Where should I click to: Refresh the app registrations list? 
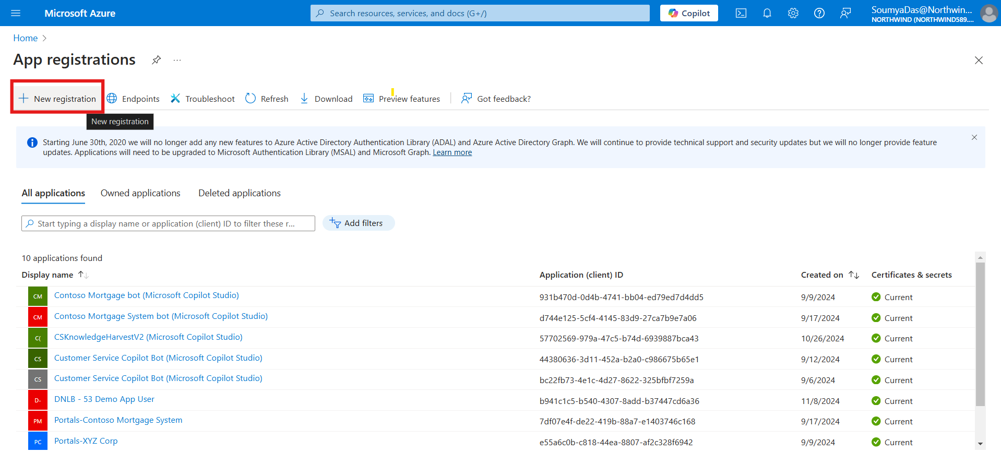[267, 99]
